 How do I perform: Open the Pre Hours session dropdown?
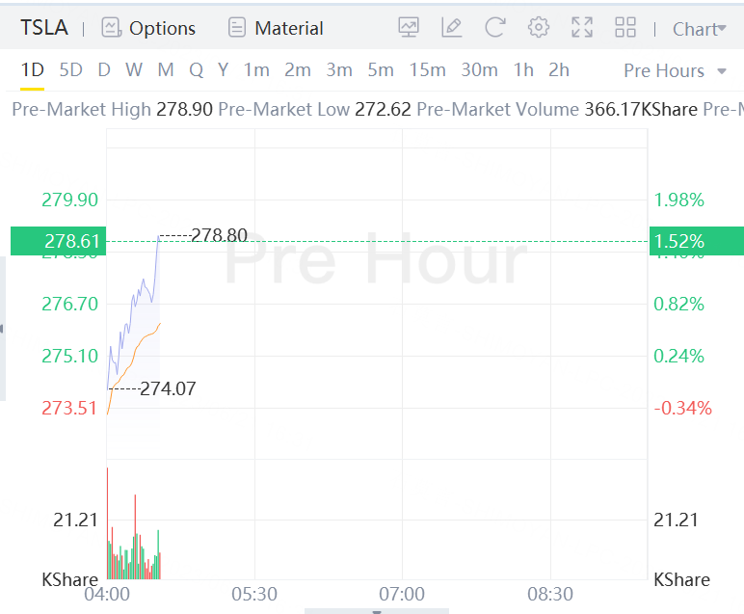677,70
